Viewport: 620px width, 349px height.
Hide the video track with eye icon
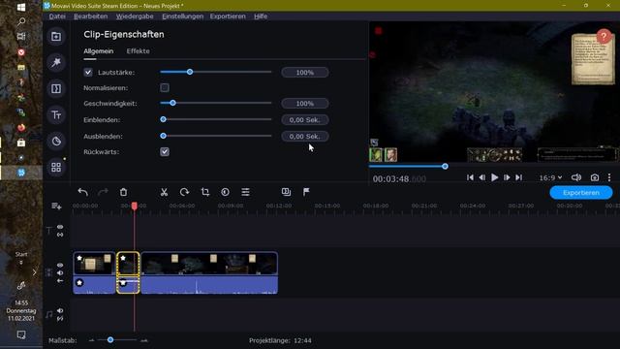pyautogui.click(x=60, y=265)
